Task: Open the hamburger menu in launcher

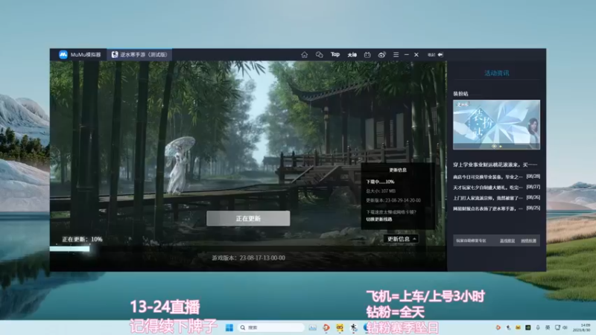Action: coord(396,54)
